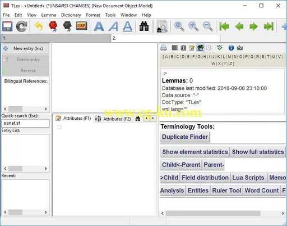Open the Dictionary menu

point(71,15)
